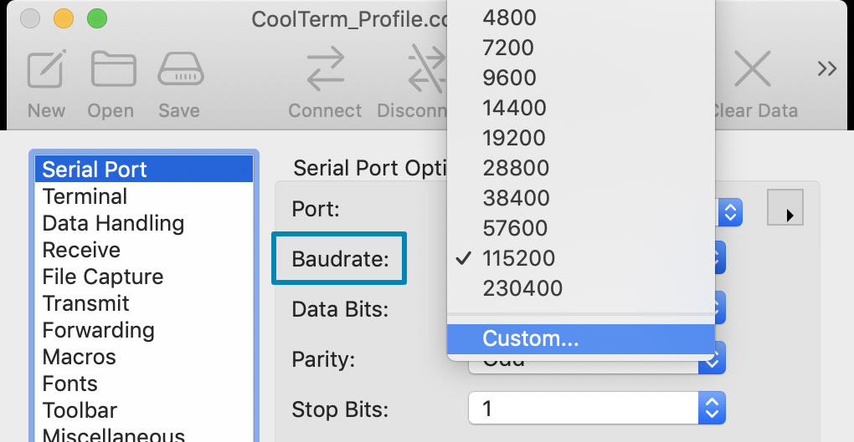Go to File Capture settings

(x=103, y=277)
